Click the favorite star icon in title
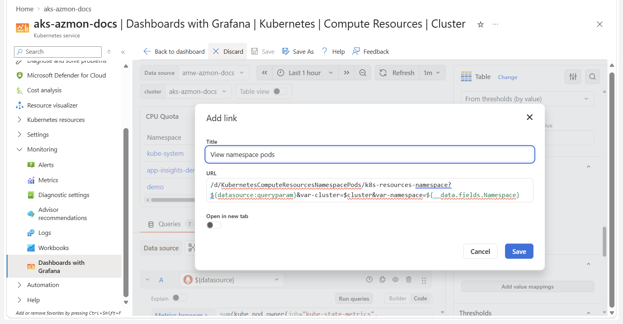The height and width of the screenshot is (324, 623). point(480,25)
